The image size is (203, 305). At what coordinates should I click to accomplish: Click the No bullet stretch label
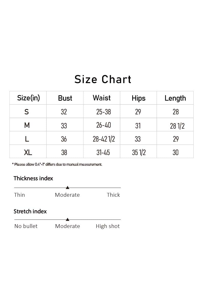26,226
